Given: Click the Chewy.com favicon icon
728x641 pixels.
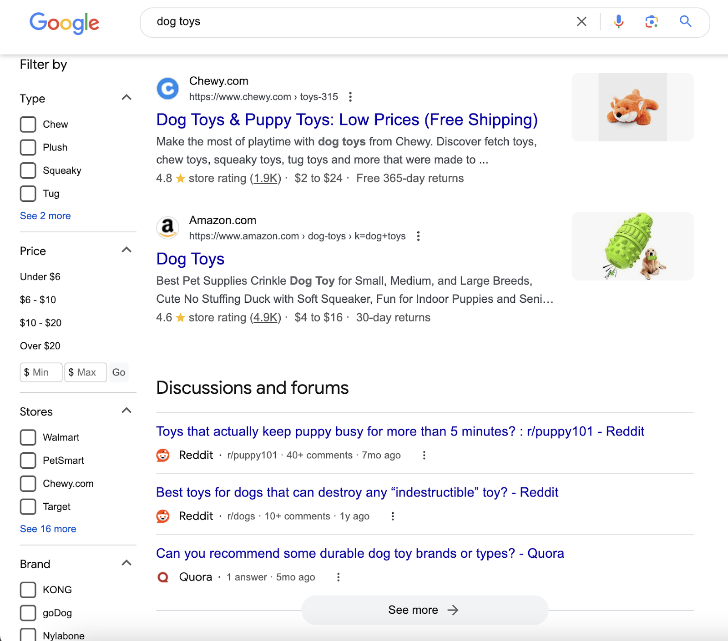Looking at the screenshot, I should tap(168, 89).
